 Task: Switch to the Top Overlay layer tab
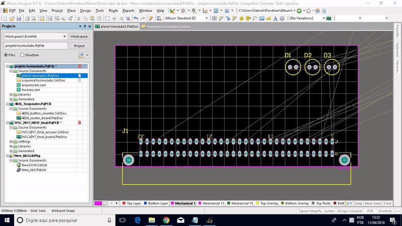[267, 203]
